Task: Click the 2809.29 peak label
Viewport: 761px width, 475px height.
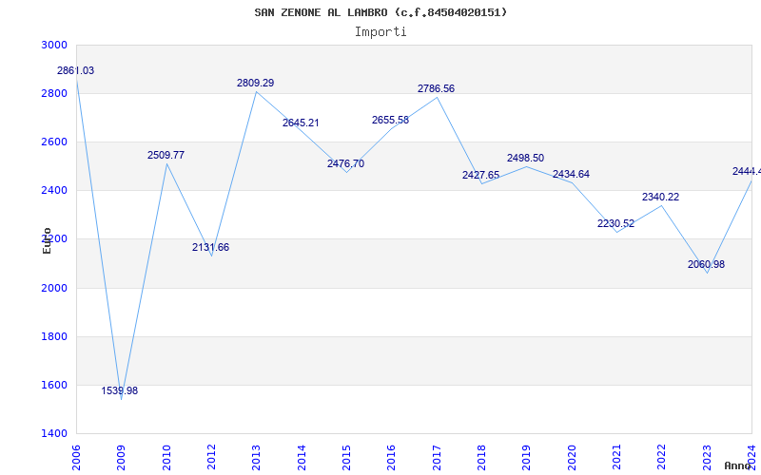Action: [x=255, y=83]
